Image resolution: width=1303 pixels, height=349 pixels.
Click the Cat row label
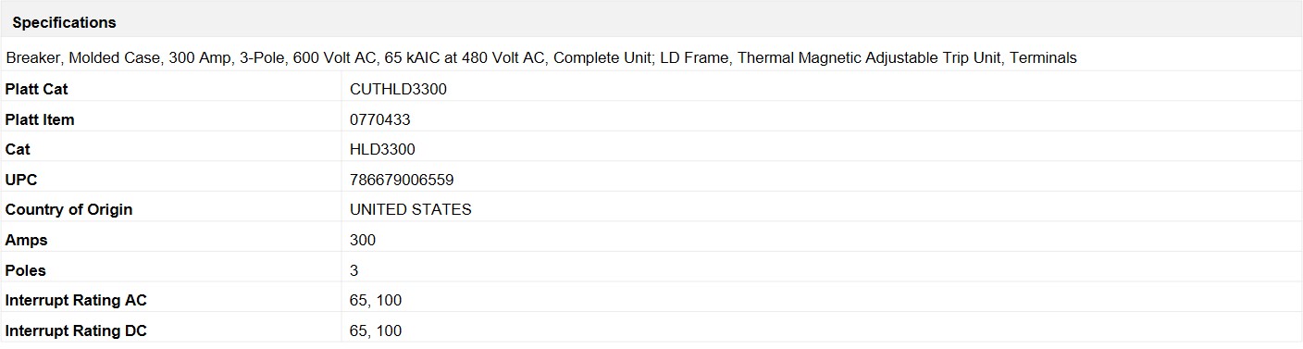point(18,149)
